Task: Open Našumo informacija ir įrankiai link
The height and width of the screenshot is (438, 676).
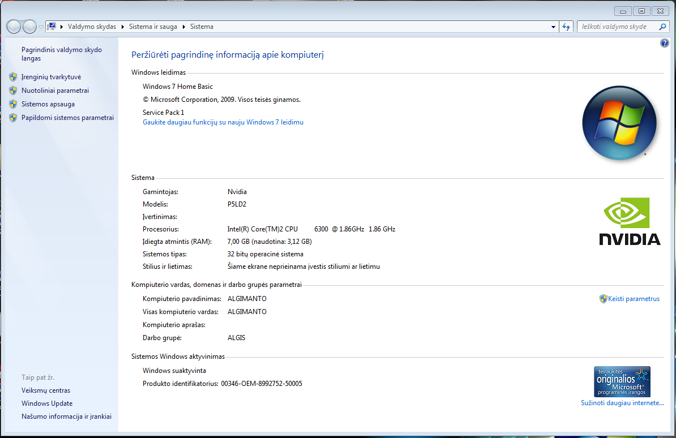Action: pyautogui.click(x=66, y=416)
